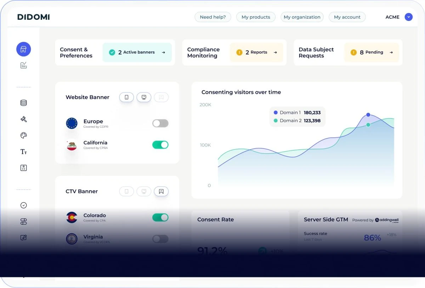Expand the ACME account dropdown arrow
The image size is (425, 288).
[x=409, y=17]
